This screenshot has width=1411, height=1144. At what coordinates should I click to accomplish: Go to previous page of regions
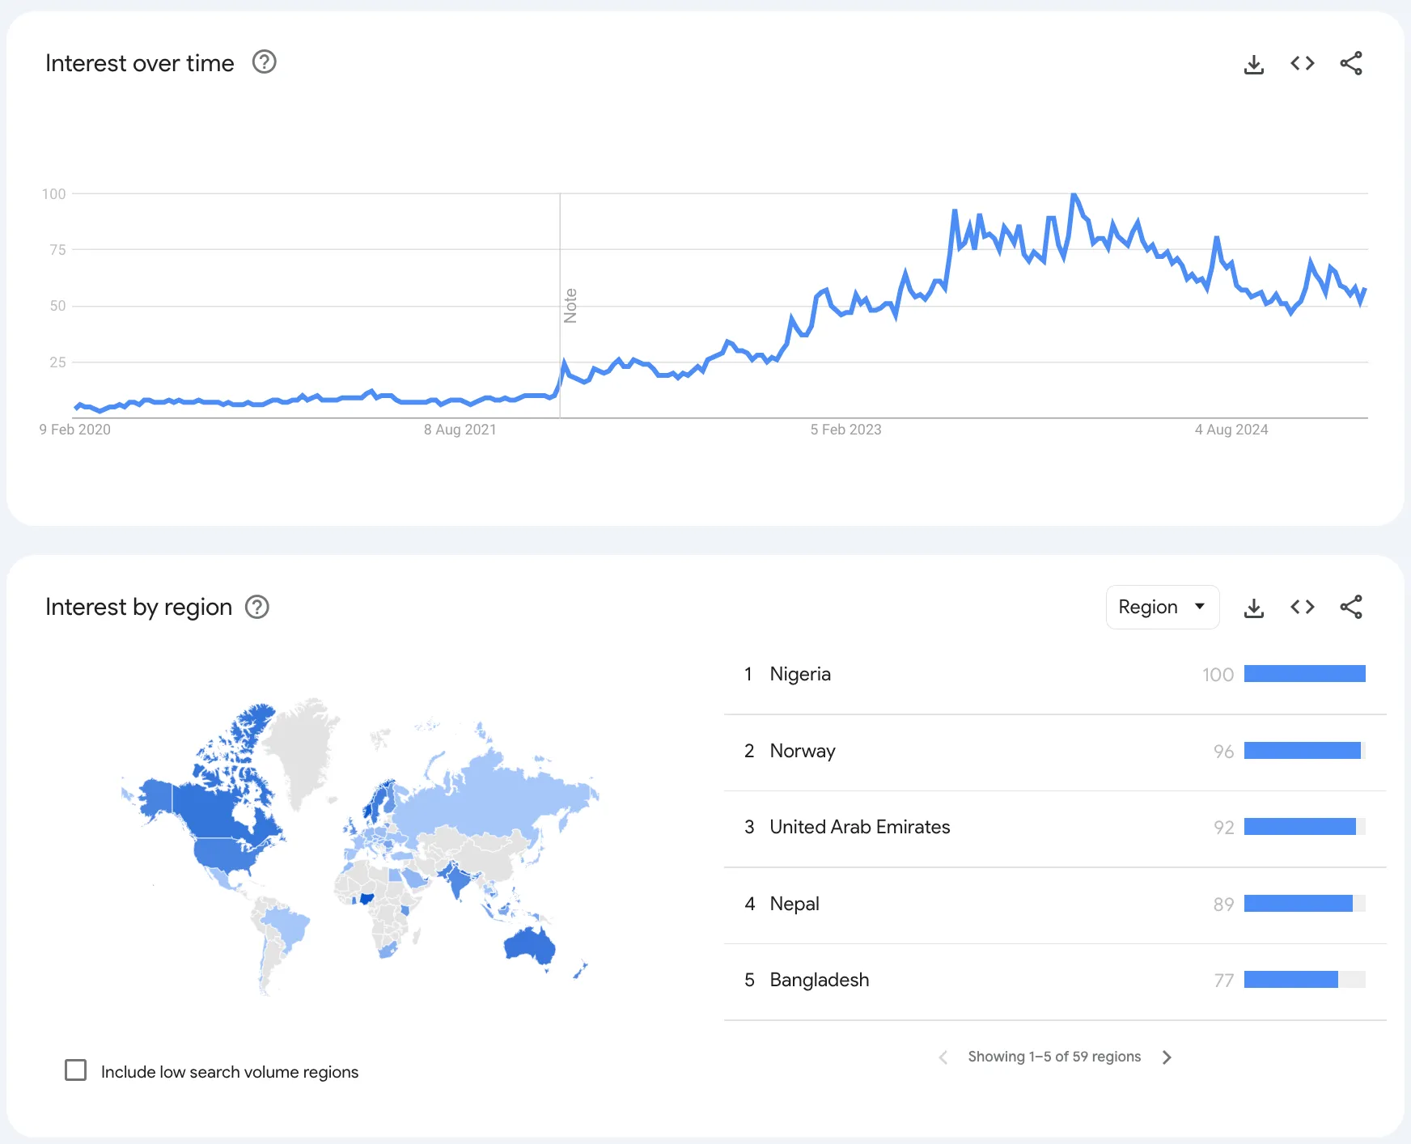pos(943,1057)
